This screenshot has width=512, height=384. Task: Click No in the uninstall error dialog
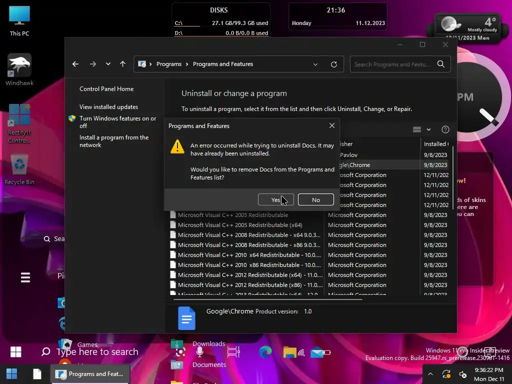[x=316, y=199]
